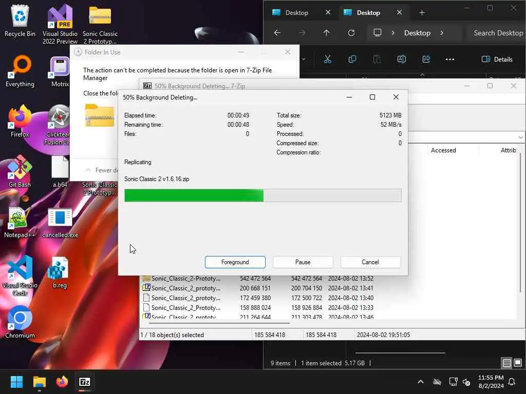Open Notepad++ desktop shortcut
526x394 pixels.
20,222
